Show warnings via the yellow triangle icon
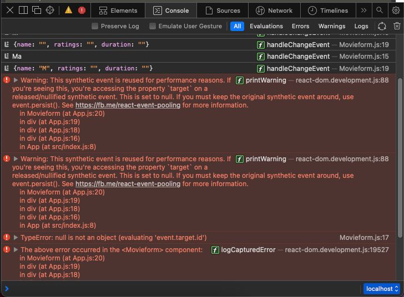 (69, 11)
